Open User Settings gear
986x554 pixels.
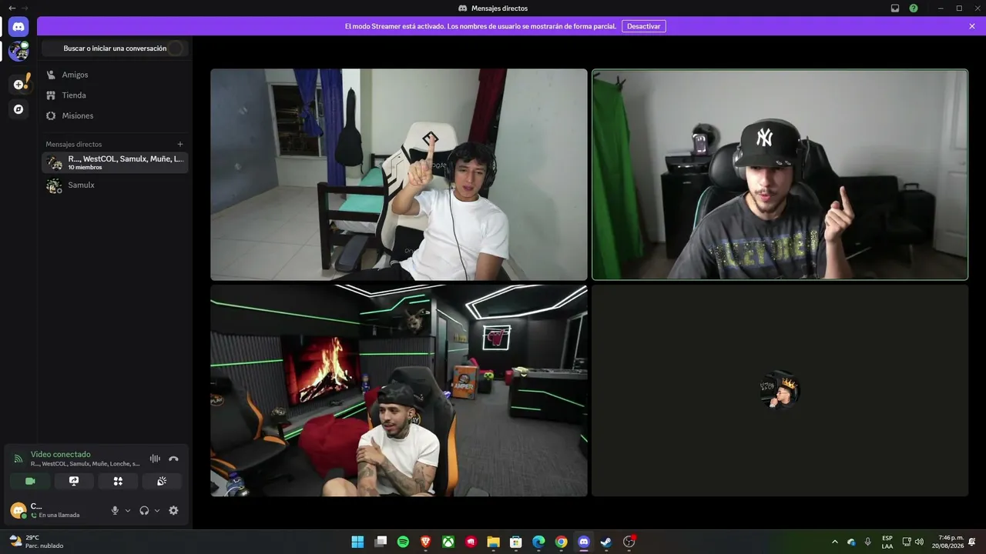[173, 510]
